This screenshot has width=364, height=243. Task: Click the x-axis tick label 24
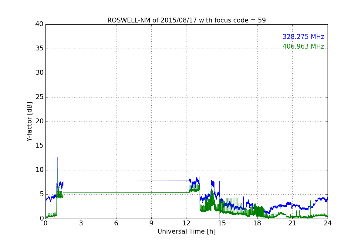click(328, 223)
